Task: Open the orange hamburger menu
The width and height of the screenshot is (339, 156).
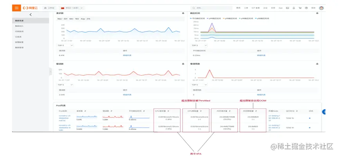Action: coord(16,8)
